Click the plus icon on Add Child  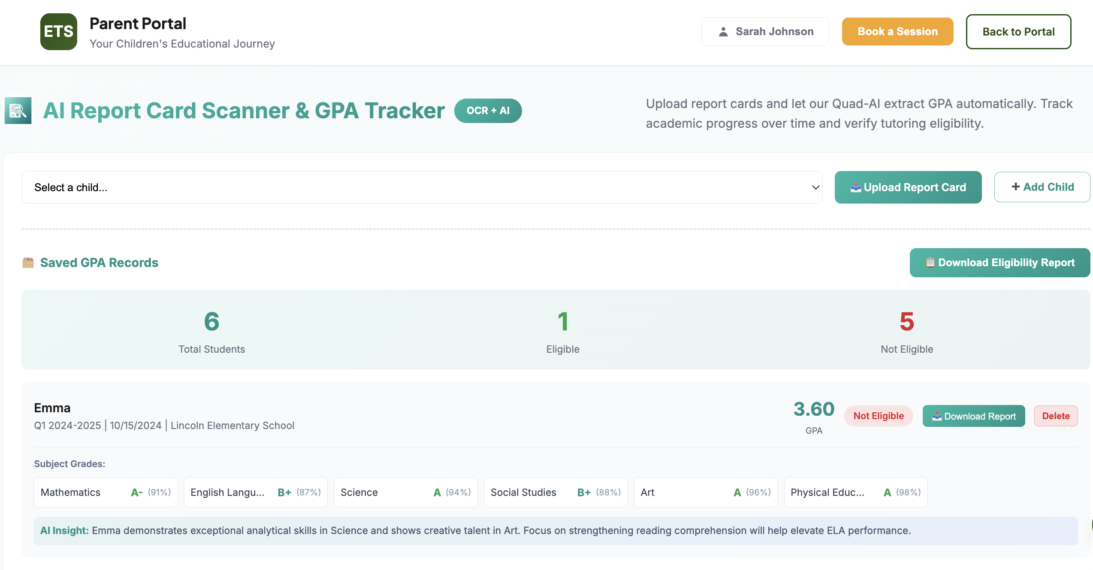click(1015, 186)
